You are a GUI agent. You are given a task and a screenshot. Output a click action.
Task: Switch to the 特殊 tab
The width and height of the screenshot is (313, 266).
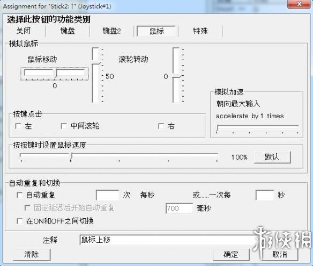tap(200, 31)
